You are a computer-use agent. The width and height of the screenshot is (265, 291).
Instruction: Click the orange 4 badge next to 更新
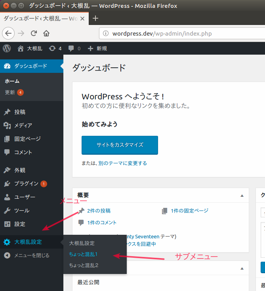(21, 92)
